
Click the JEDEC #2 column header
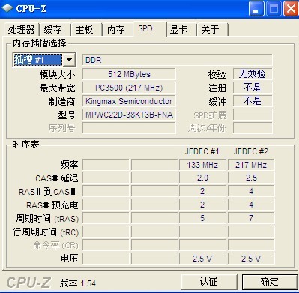251,151
